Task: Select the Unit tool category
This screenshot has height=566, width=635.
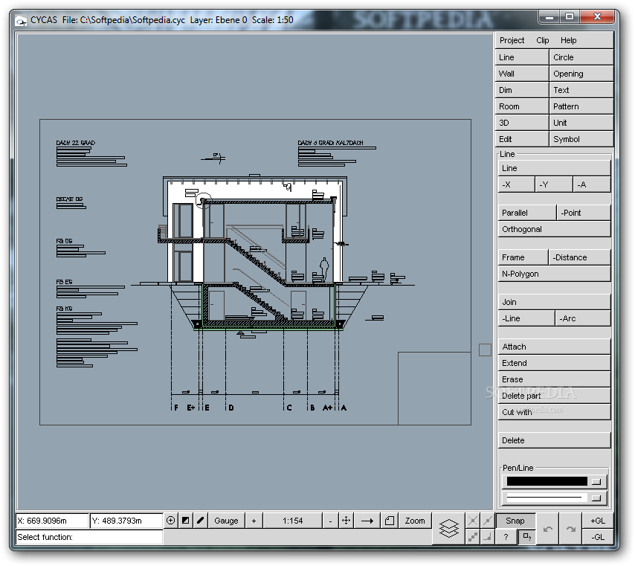Action: tap(581, 123)
